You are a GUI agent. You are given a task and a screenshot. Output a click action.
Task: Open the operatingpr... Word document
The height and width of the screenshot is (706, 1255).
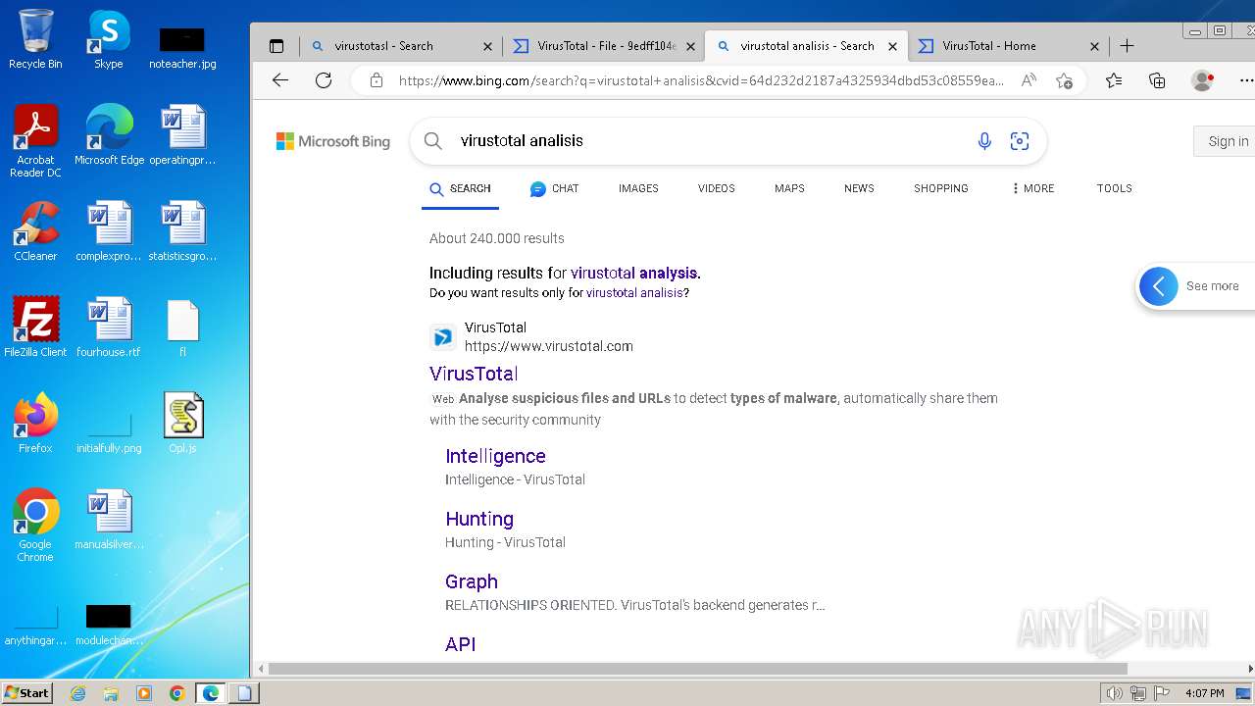(x=182, y=135)
